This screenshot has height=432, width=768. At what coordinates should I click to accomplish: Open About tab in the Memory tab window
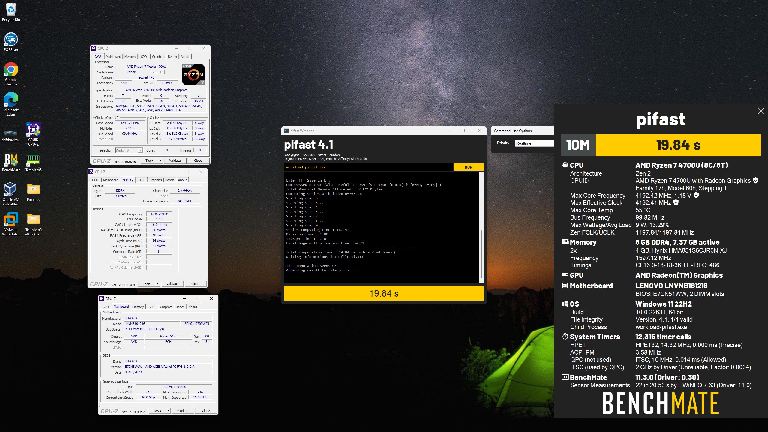pos(182,180)
